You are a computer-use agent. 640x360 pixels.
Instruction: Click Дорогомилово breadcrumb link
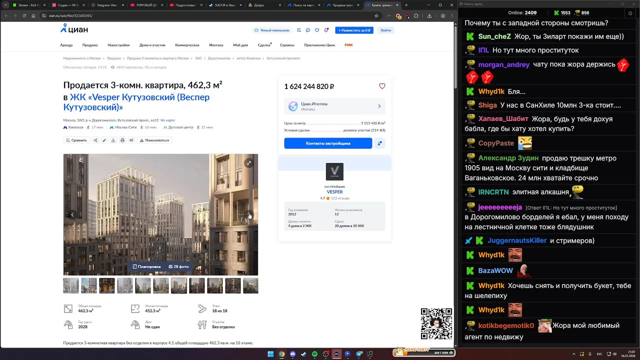point(219,58)
